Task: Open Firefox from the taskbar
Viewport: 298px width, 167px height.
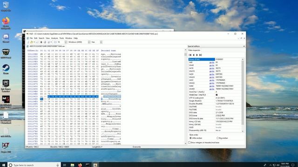Action: pyautogui.click(x=80, y=165)
